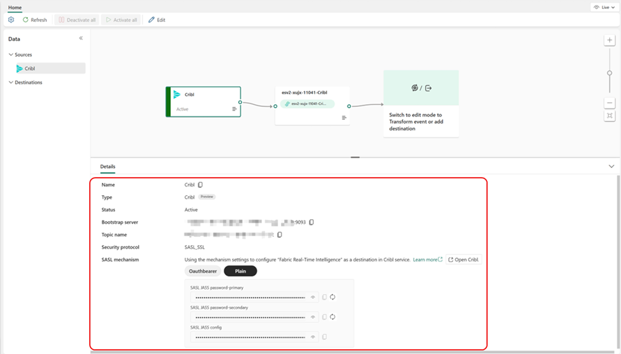Regenerate the SASL JASS password-secondary
Image resolution: width=621 pixels, height=354 pixels.
333,317
